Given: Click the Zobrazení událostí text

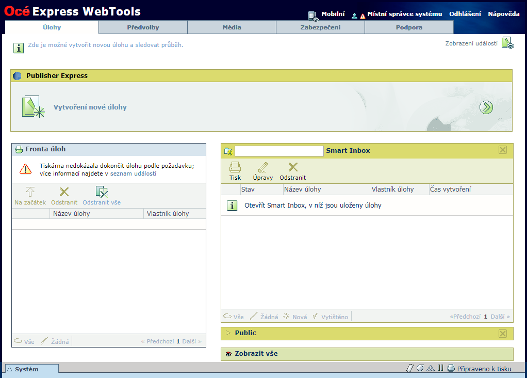Looking at the screenshot, I should point(471,43).
